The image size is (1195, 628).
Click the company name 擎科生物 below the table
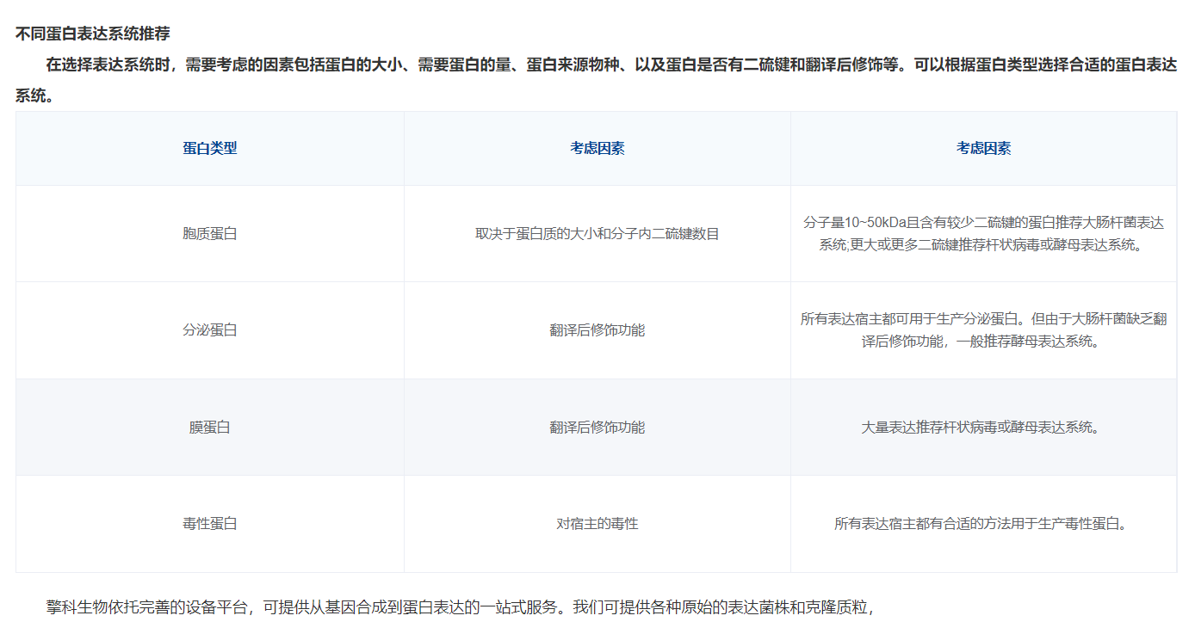(x=77, y=607)
